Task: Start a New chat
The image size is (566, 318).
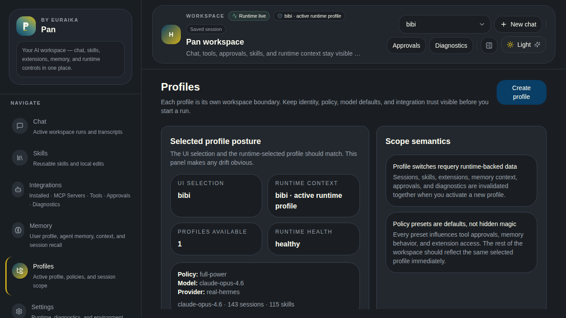Action: [x=518, y=24]
